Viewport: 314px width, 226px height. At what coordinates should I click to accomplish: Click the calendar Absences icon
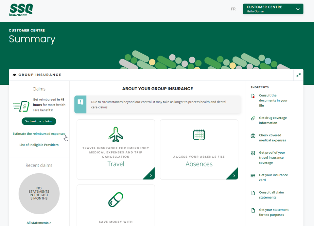coord(199,134)
